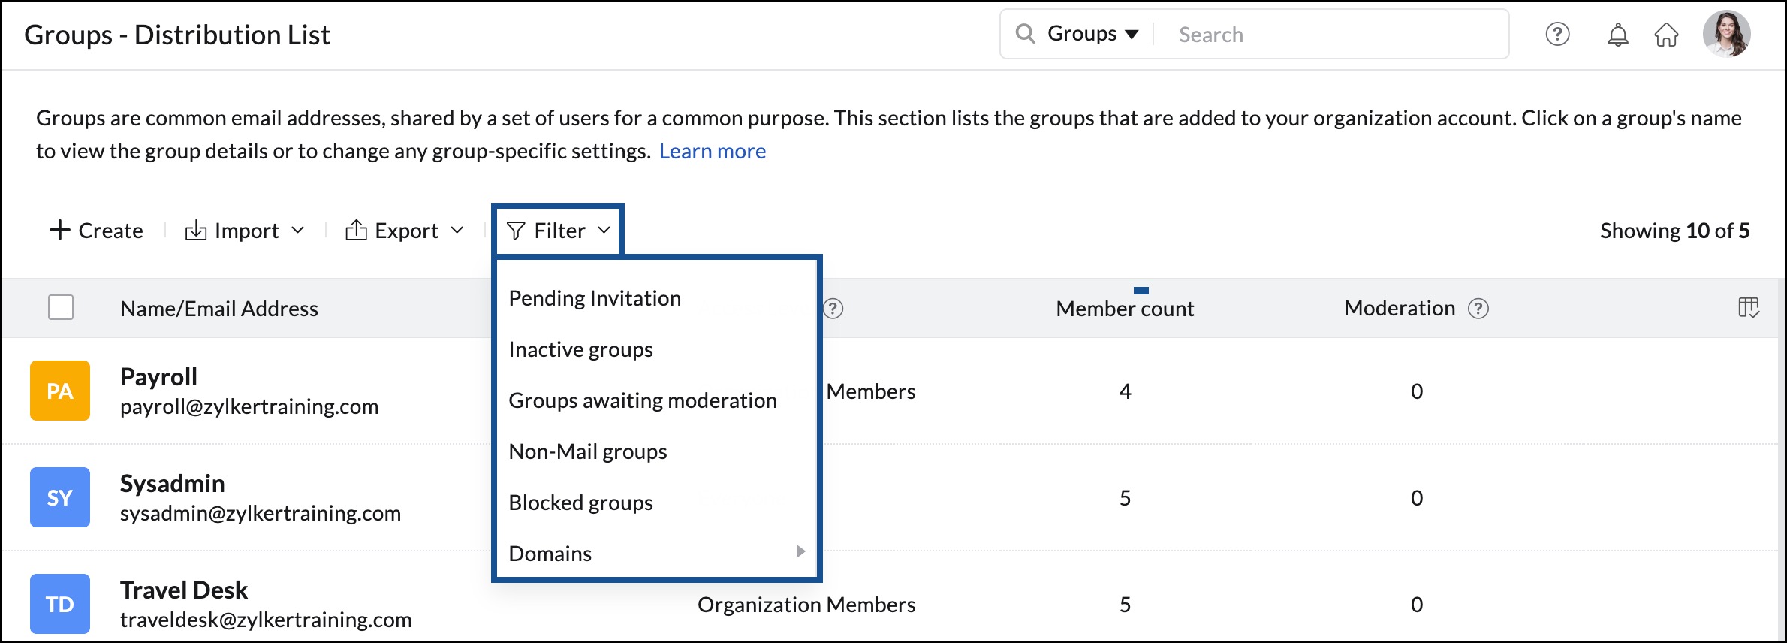Open the Learn more link
Screen dimensions: 1787x643
pos(713,151)
